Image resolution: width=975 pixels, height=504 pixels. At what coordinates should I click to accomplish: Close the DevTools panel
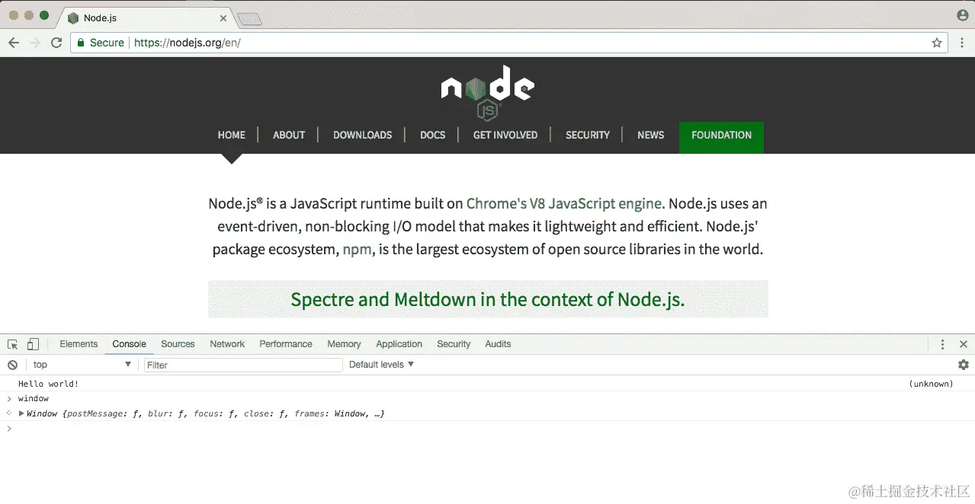(964, 344)
